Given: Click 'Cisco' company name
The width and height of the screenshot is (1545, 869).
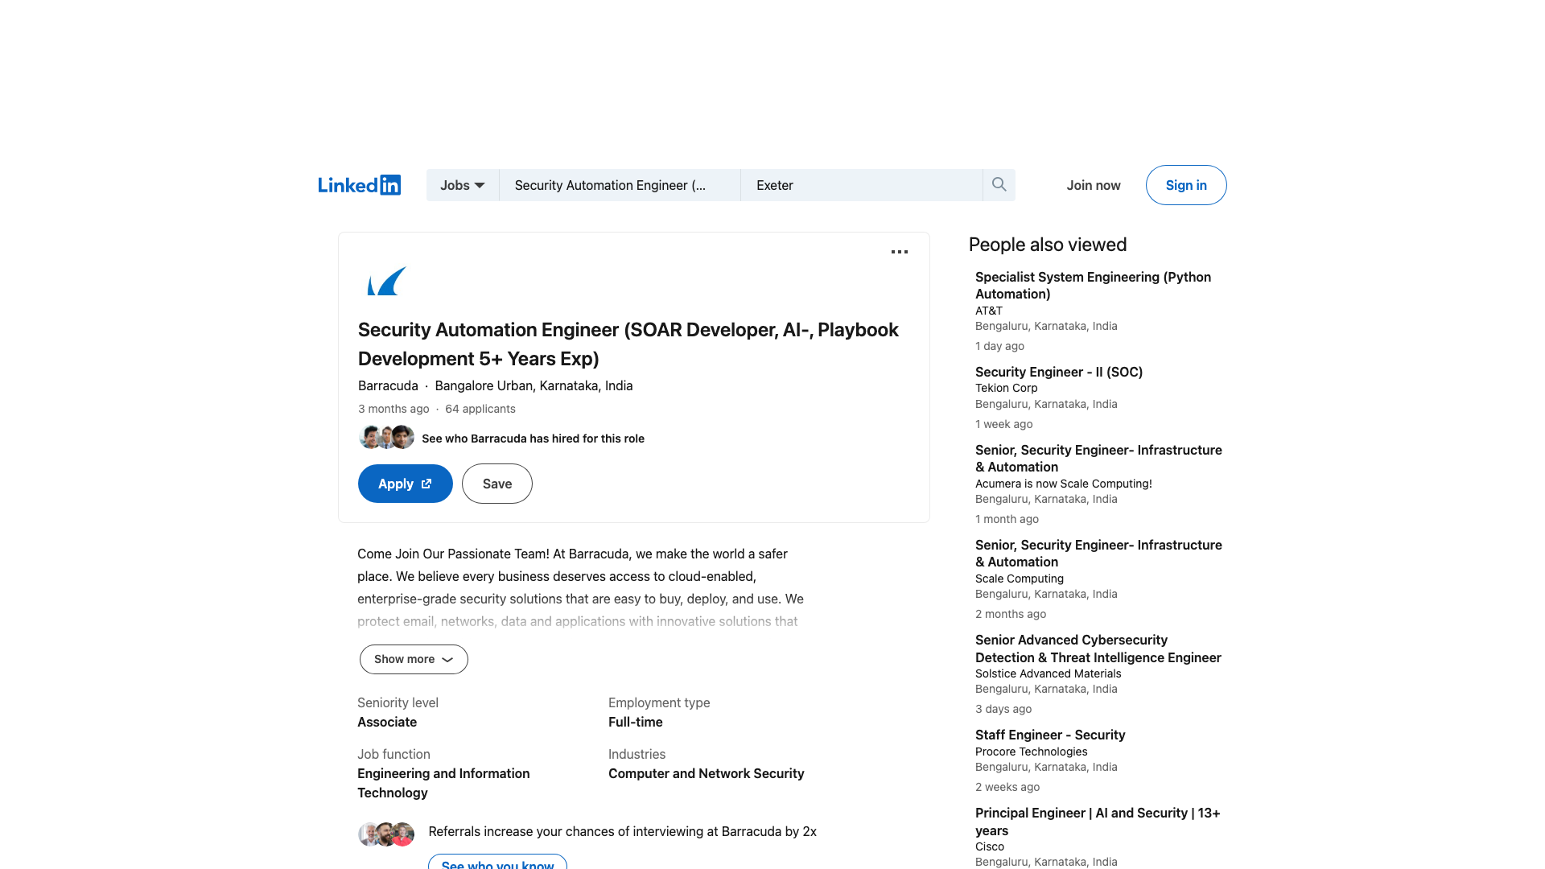Looking at the screenshot, I should click(x=990, y=846).
